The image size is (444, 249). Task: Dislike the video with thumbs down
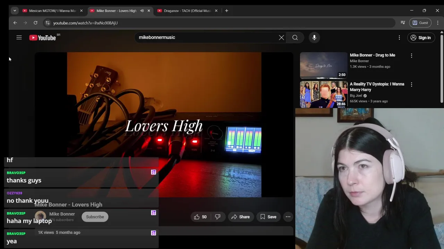click(218, 217)
